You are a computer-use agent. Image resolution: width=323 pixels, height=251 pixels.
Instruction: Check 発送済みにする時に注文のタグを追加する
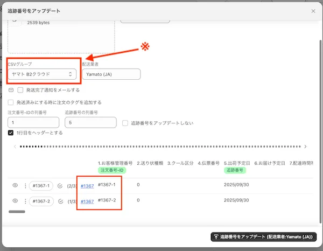tap(11, 102)
